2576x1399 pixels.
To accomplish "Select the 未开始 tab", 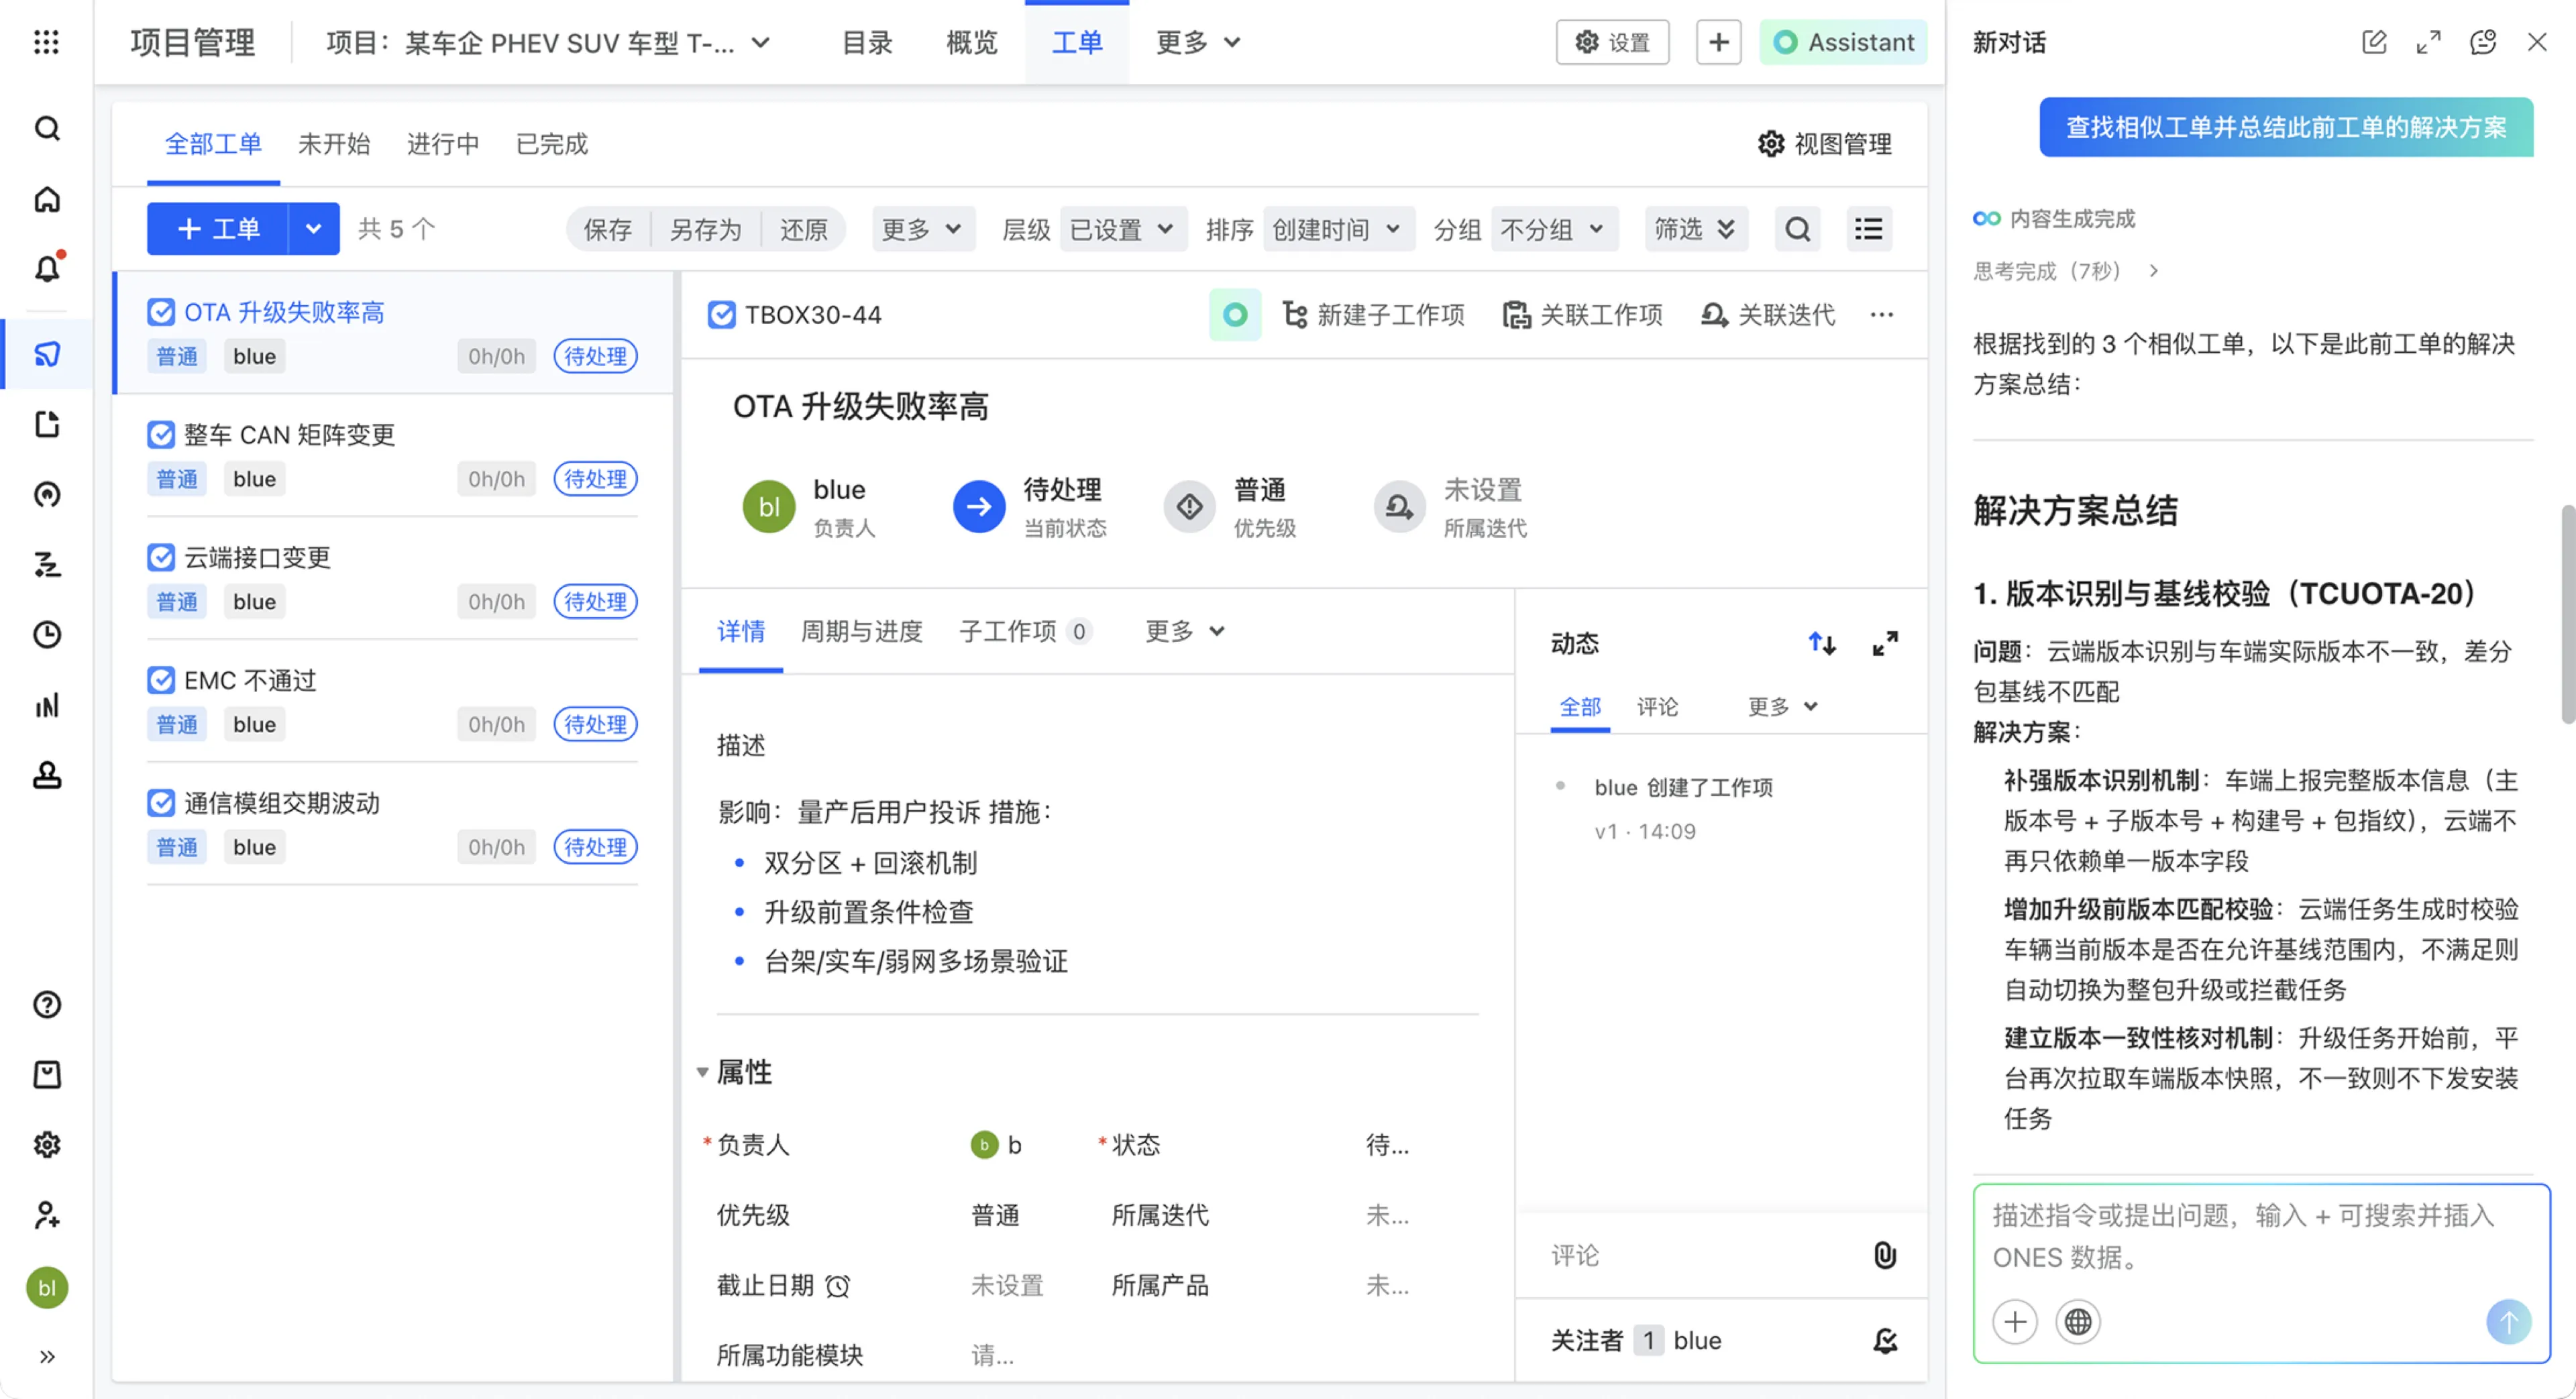I will click(x=334, y=144).
